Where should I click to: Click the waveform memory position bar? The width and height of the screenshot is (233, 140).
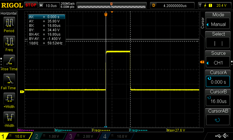[x=111, y=5]
